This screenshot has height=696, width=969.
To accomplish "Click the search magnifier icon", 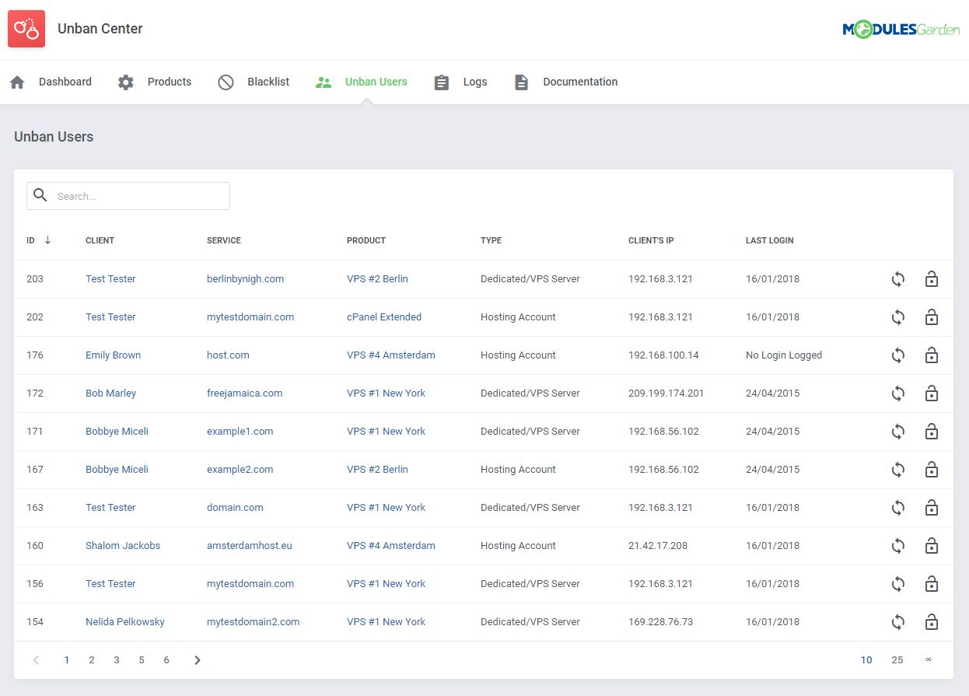I will click(x=40, y=195).
